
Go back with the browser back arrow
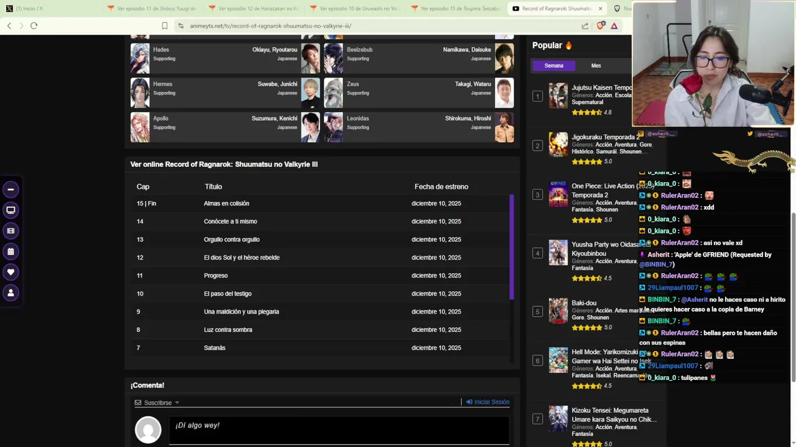[9, 25]
